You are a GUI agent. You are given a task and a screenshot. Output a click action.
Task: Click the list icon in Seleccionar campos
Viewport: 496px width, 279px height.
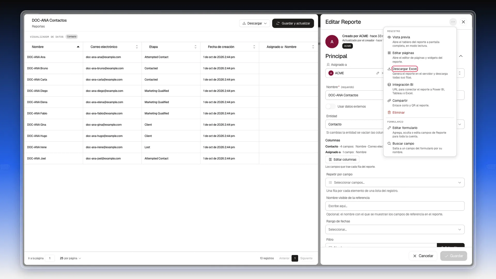[330, 183]
